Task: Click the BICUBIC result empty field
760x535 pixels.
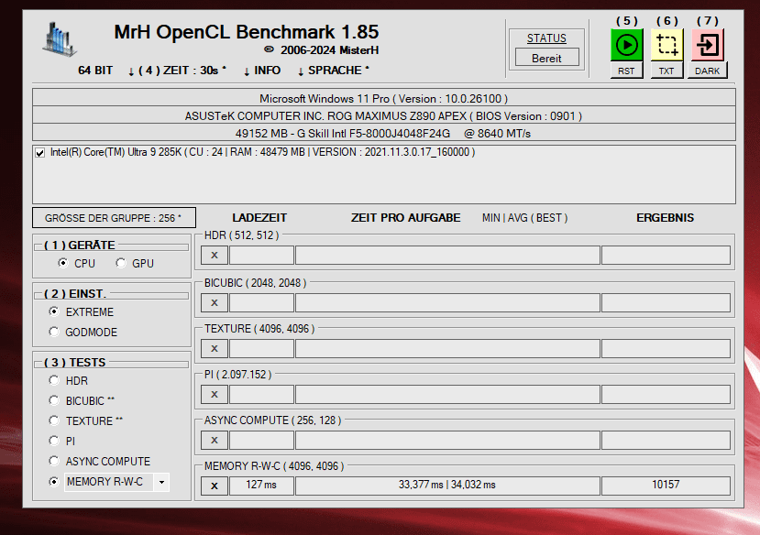Action: pos(666,302)
